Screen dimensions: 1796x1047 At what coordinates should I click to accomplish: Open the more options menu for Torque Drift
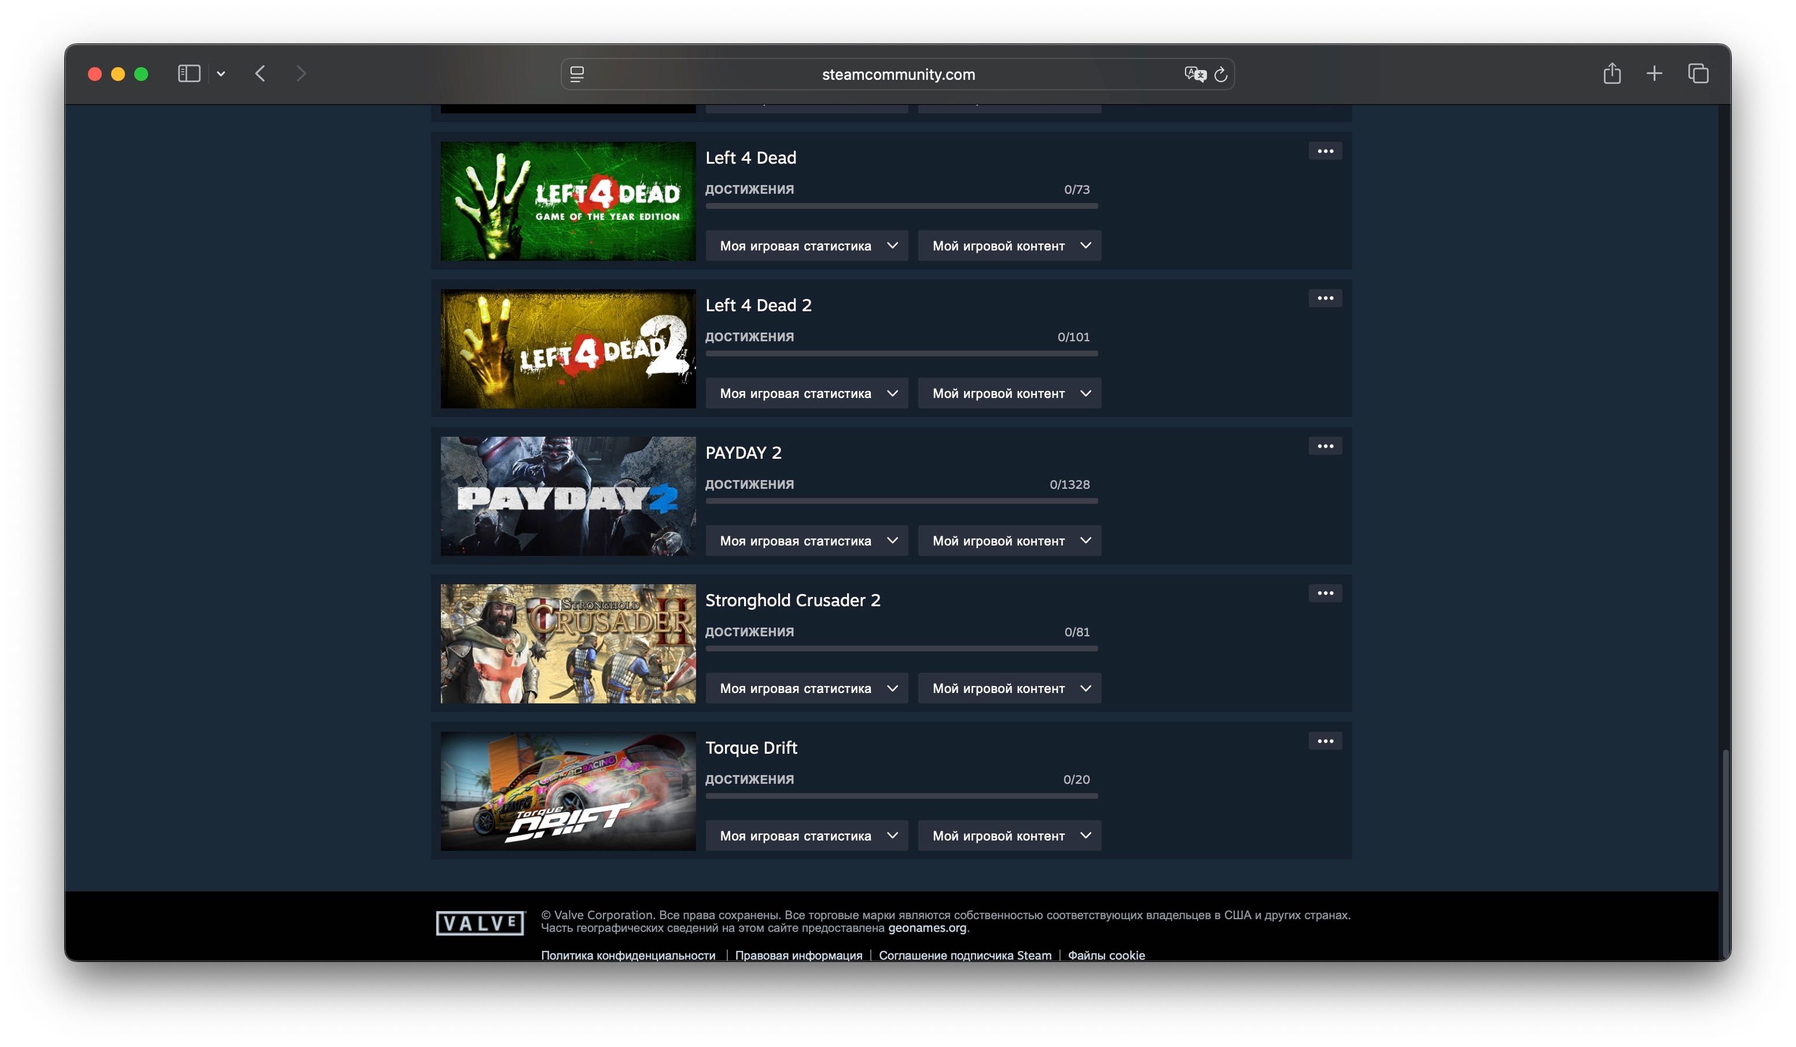coord(1325,741)
